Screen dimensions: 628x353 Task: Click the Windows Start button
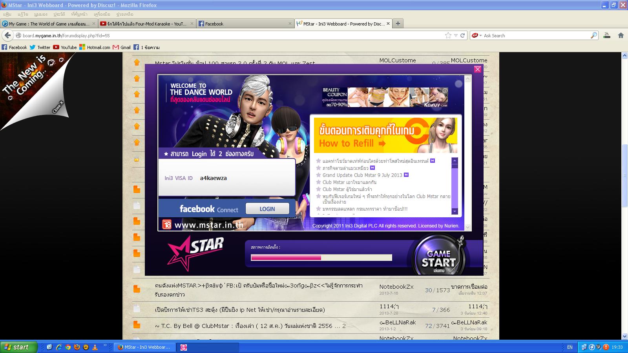(19, 347)
